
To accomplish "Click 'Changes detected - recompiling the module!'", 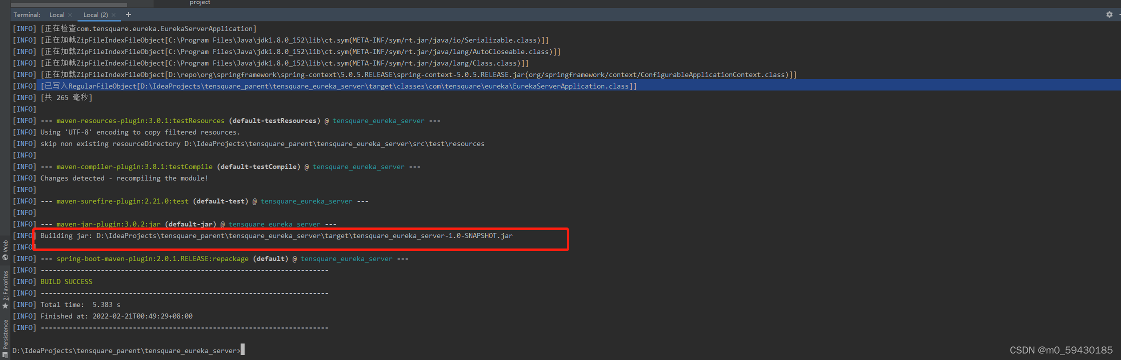I will tap(125, 178).
